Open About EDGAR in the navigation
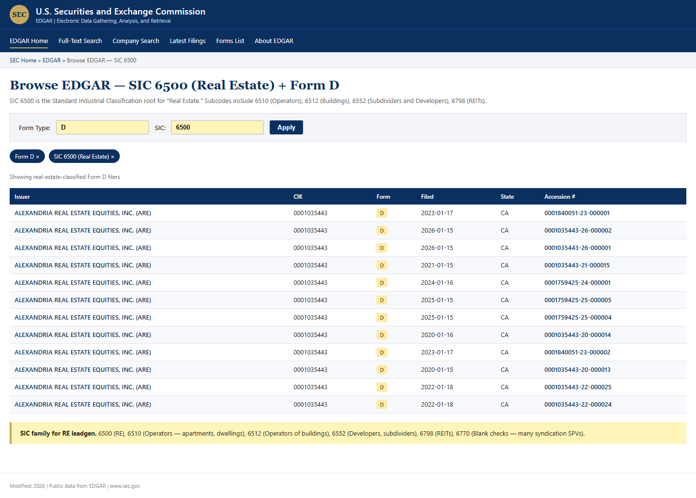 click(x=274, y=41)
